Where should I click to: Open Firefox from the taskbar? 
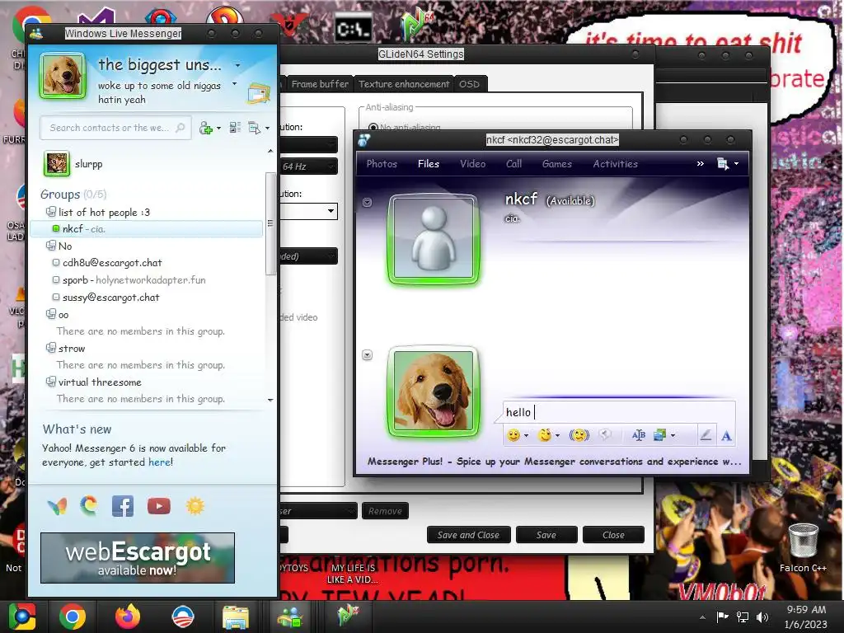(128, 617)
